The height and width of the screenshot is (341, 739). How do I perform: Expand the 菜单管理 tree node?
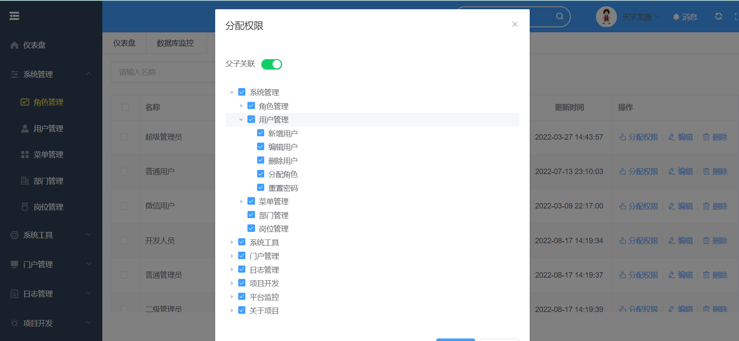tap(241, 201)
